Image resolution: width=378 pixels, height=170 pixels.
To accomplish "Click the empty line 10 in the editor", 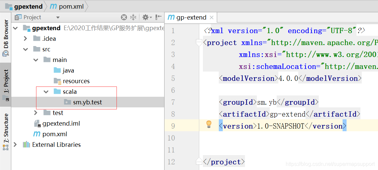I will coord(289,138).
